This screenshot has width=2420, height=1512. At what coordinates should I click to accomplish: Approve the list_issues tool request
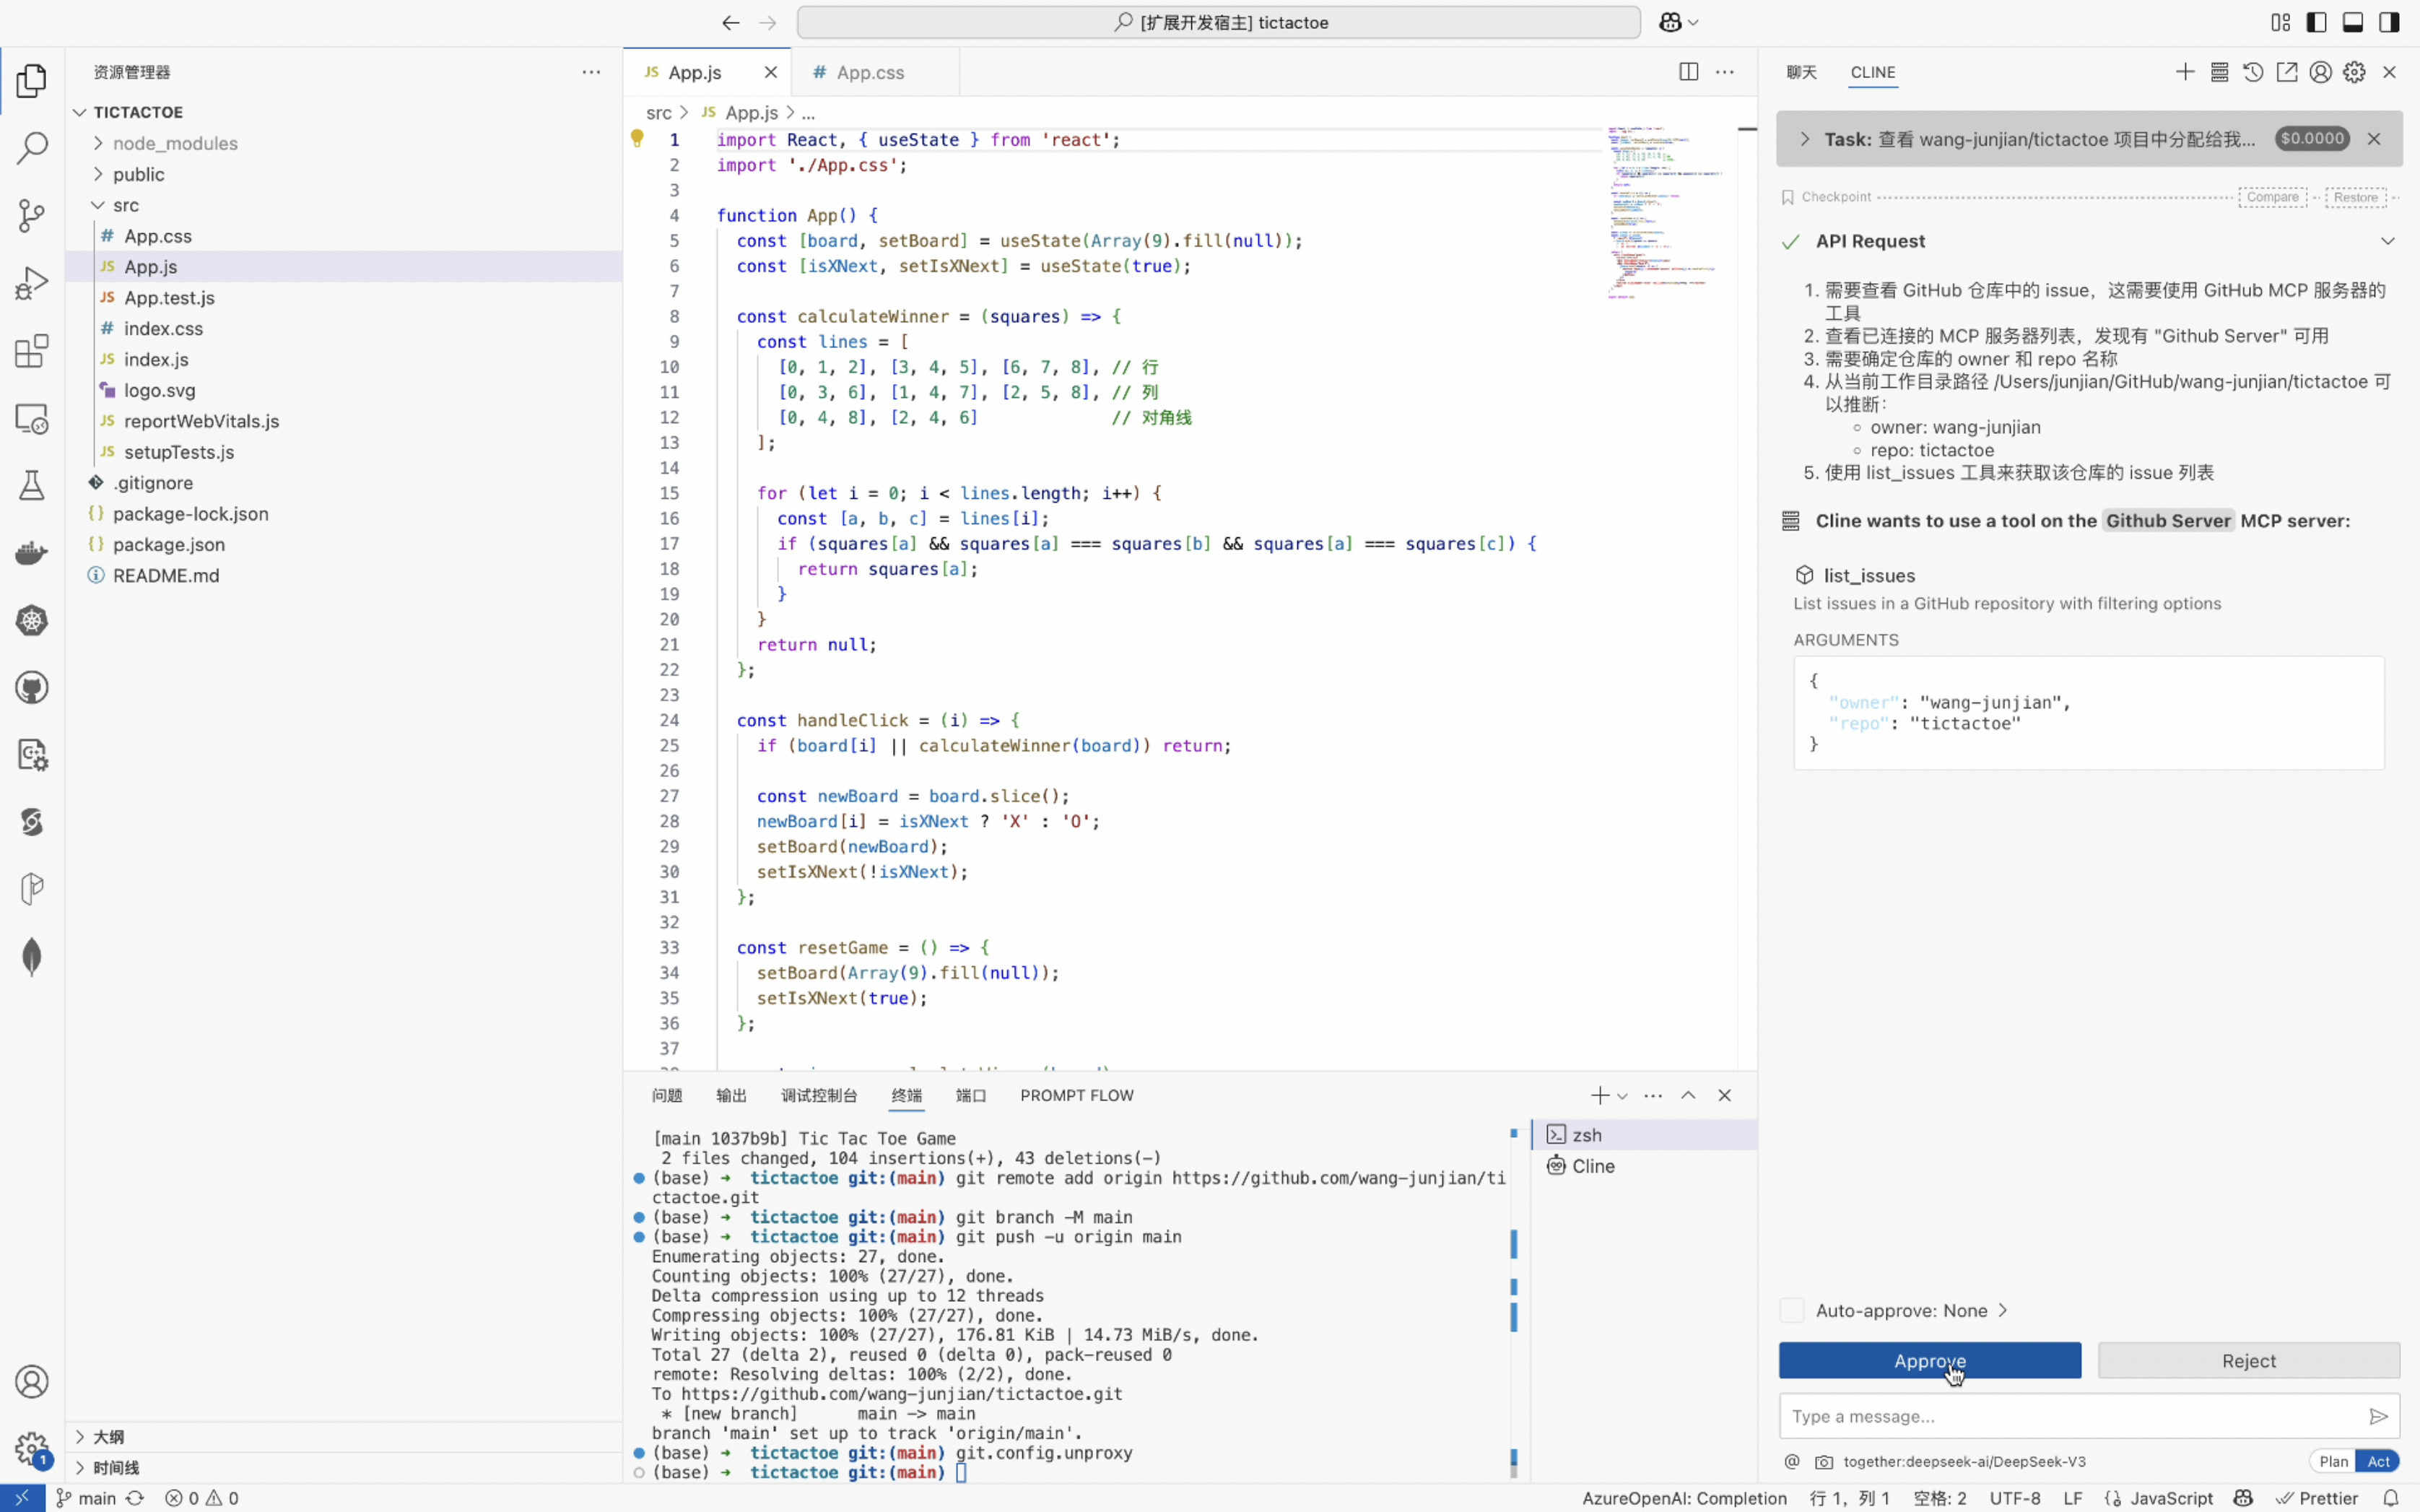1929,1360
